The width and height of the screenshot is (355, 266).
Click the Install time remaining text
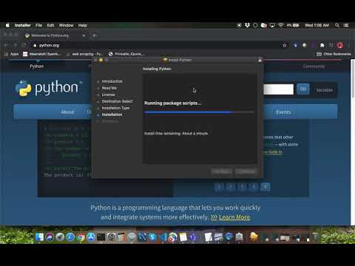(176, 133)
